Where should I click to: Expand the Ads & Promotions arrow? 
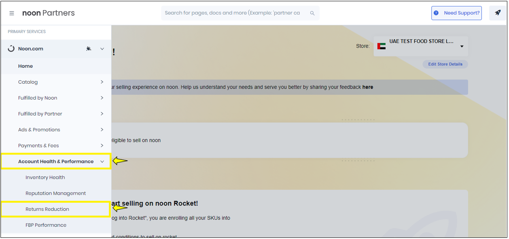pyautogui.click(x=102, y=130)
